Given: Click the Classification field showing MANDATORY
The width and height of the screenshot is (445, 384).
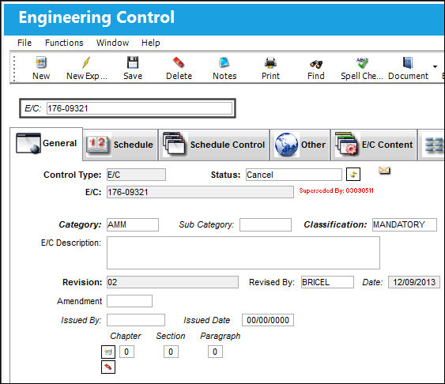Looking at the screenshot, I should click(x=405, y=224).
